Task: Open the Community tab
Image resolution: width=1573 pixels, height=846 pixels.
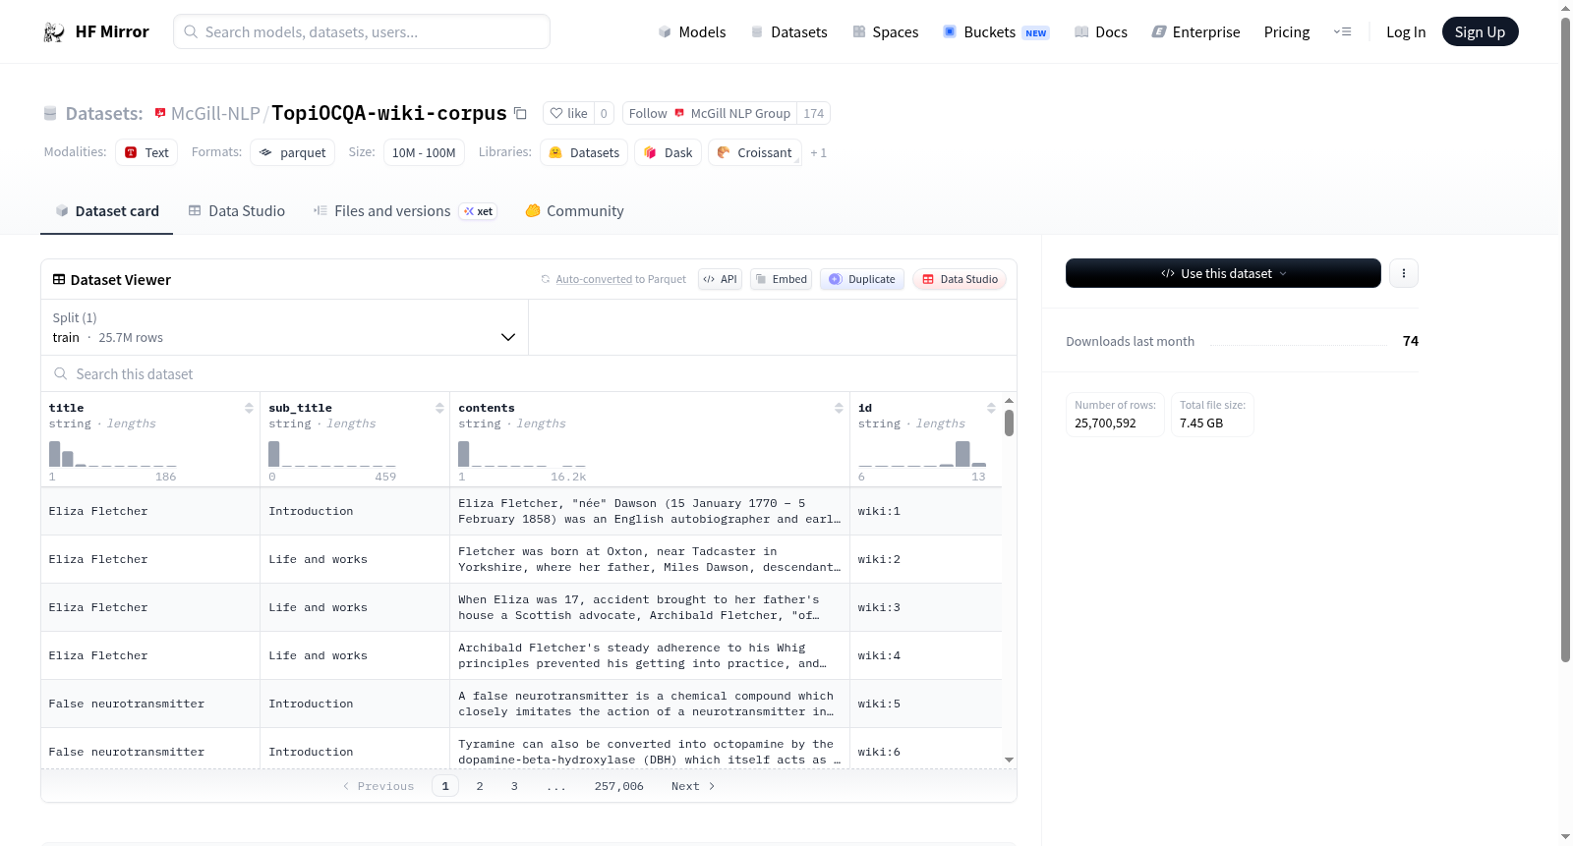Action: coord(574,211)
